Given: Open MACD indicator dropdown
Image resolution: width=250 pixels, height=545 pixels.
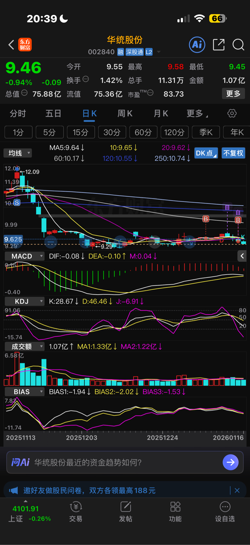Looking at the screenshot, I should pos(25,256).
